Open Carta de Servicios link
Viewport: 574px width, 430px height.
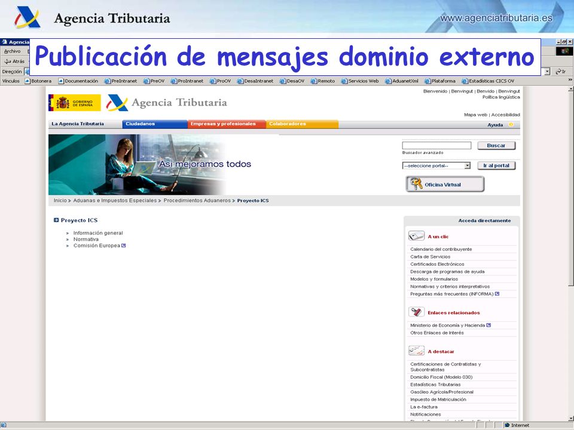point(430,257)
